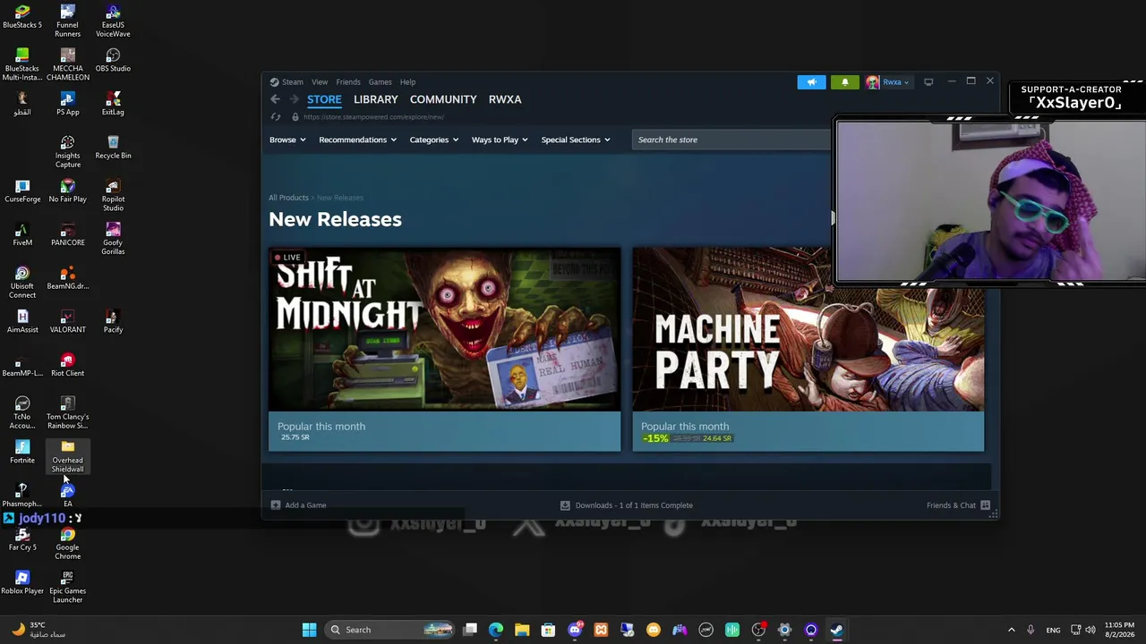Click the taskbar clock and date
This screenshot has height=644, width=1146.
click(1119, 630)
